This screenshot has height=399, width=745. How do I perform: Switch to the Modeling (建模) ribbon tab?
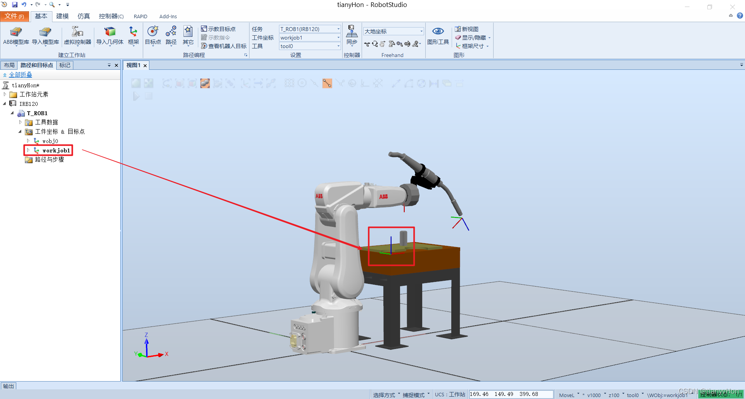(62, 16)
